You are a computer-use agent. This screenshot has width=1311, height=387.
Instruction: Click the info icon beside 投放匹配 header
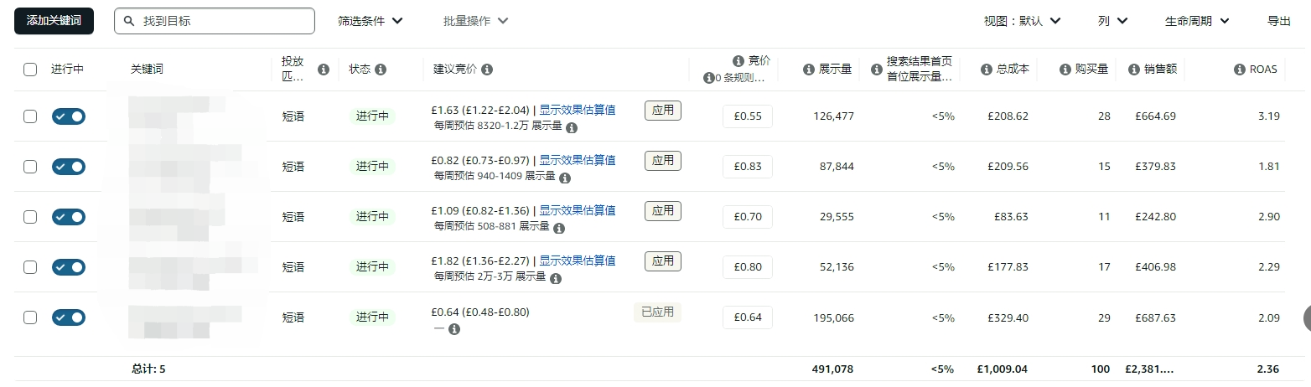[x=324, y=70]
